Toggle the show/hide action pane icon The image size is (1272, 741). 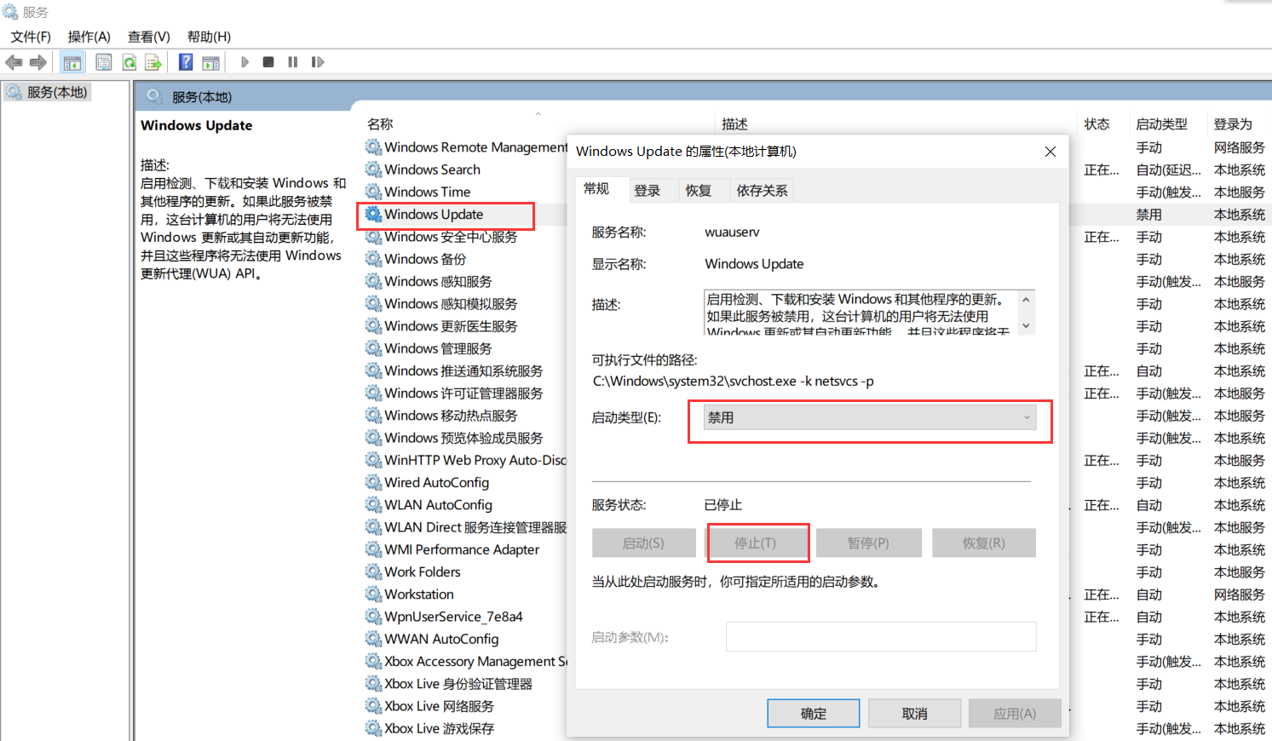[x=210, y=62]
